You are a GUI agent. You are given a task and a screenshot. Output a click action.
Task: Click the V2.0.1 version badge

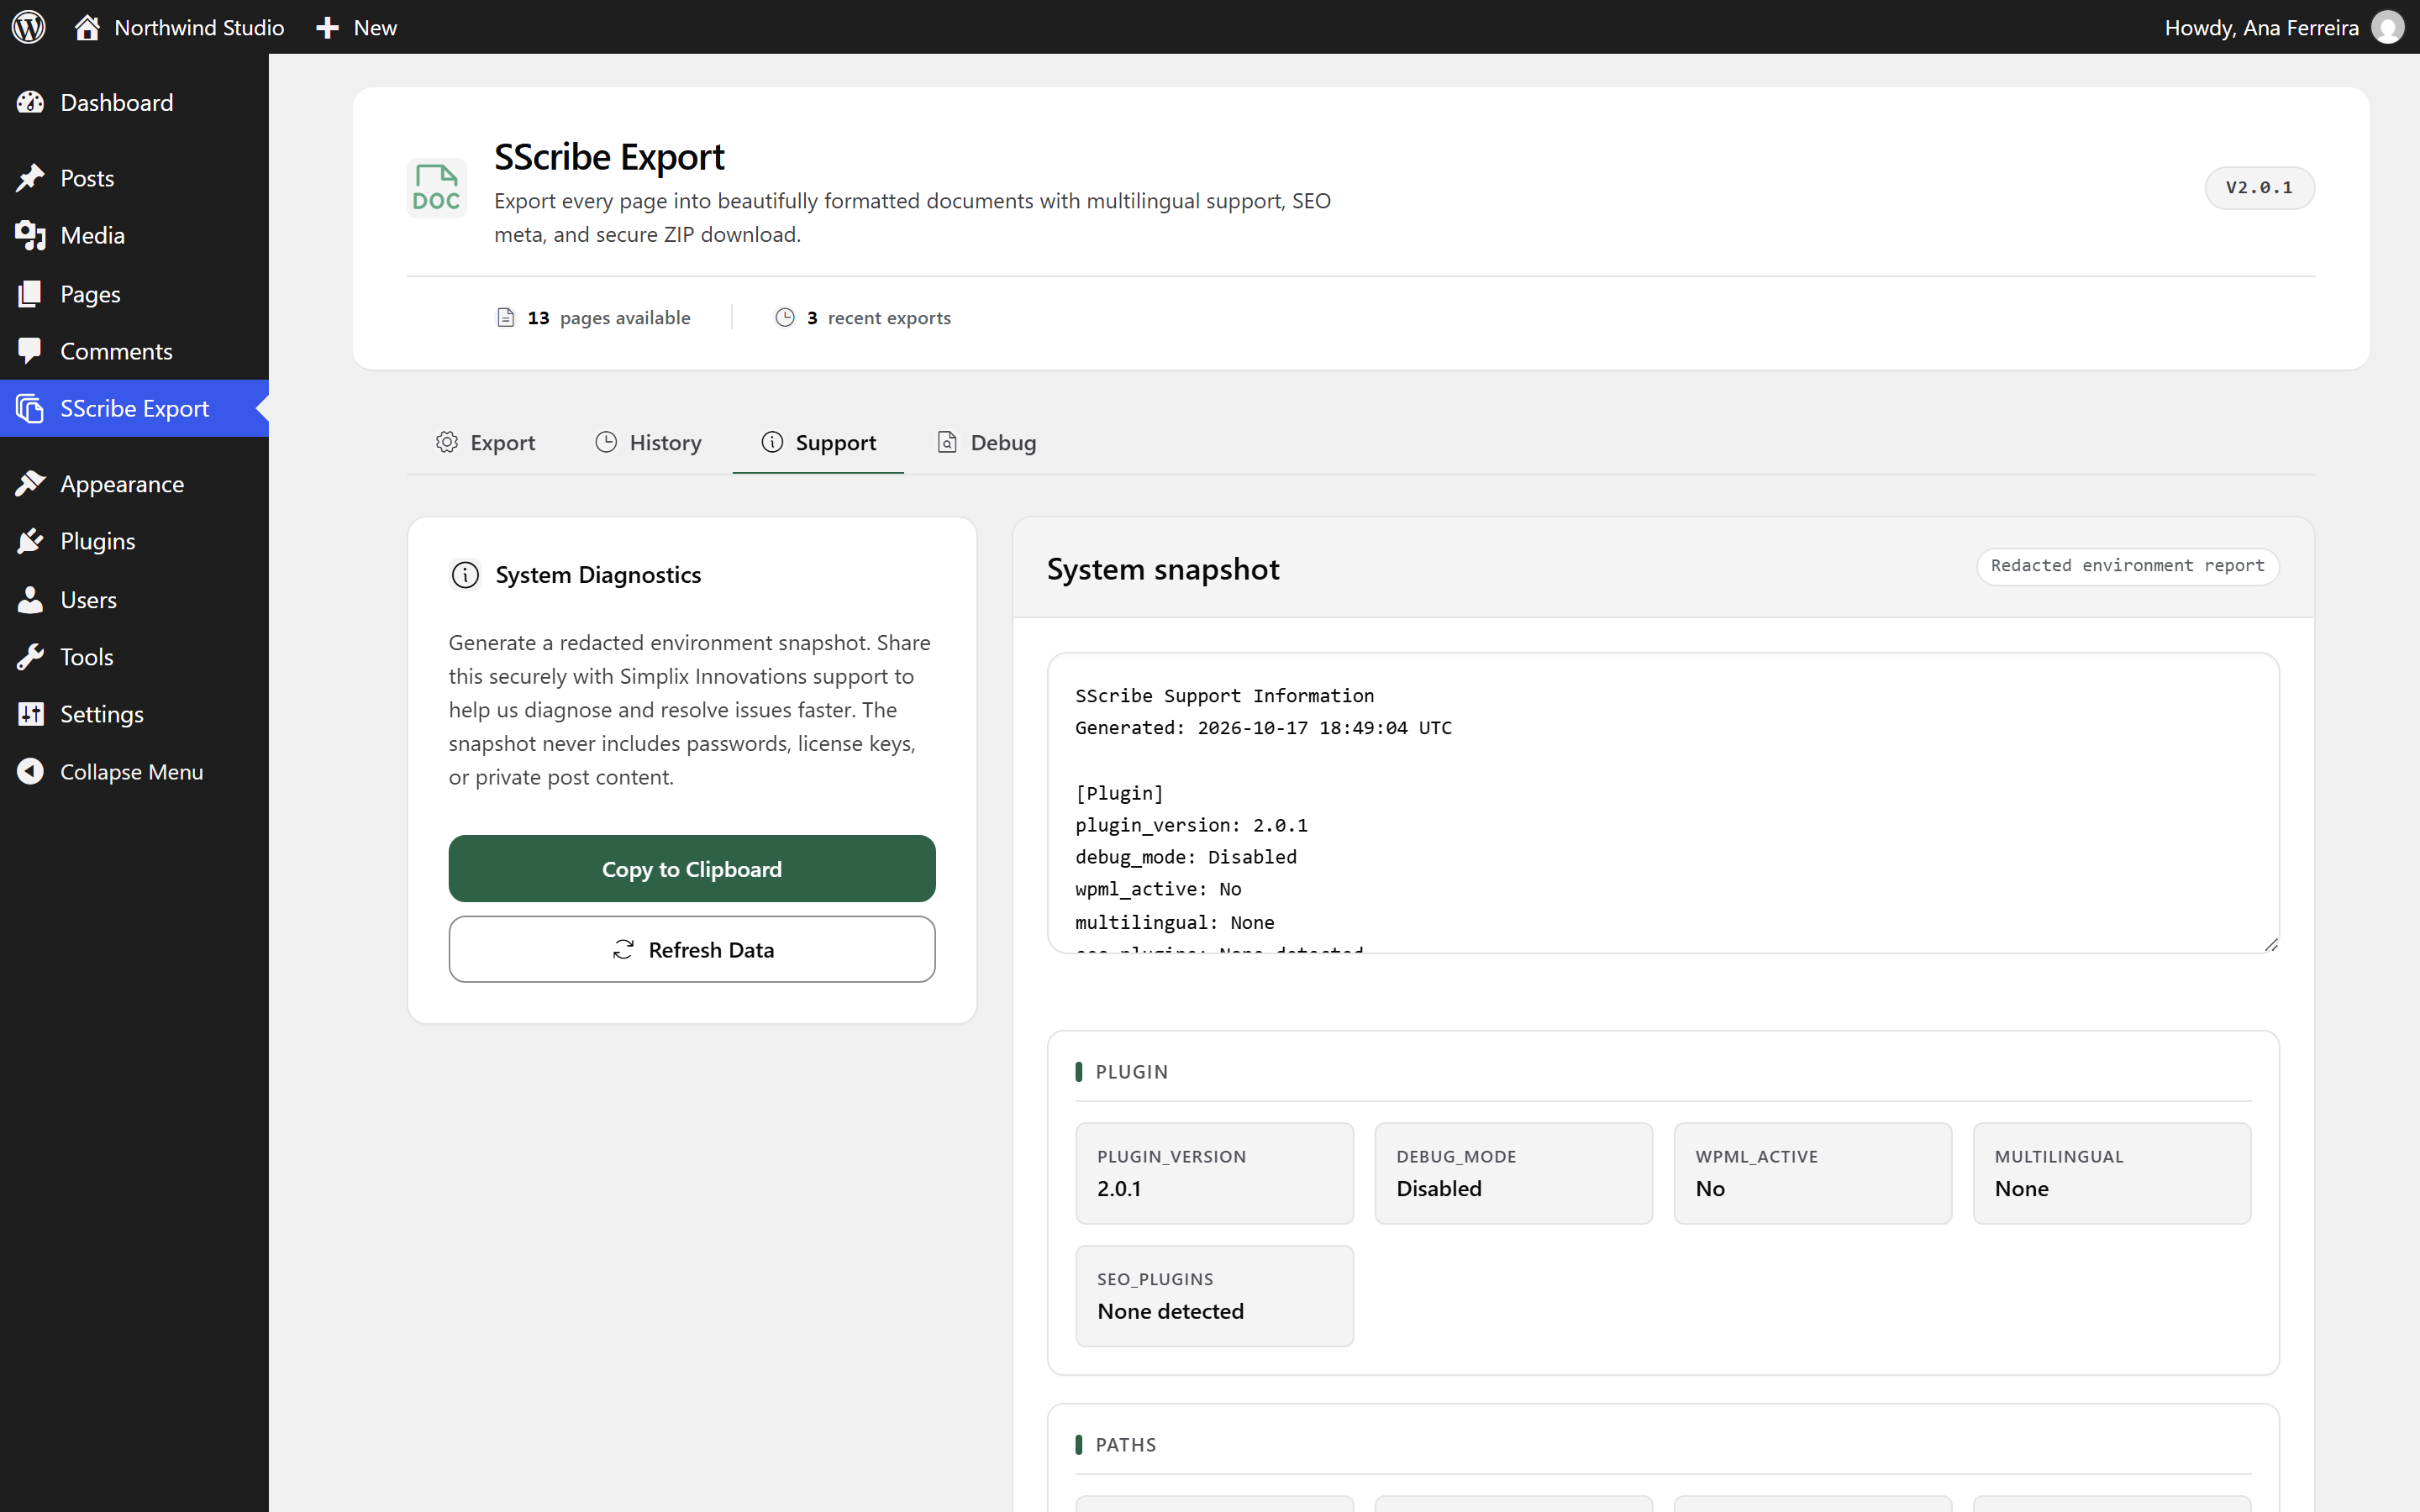[x=2259, y=188]
